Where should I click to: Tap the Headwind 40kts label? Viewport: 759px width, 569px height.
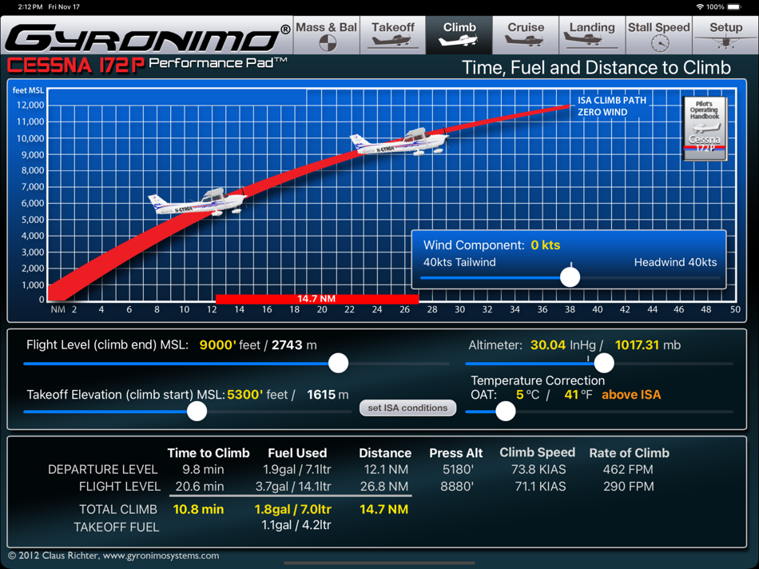[675, 262]
